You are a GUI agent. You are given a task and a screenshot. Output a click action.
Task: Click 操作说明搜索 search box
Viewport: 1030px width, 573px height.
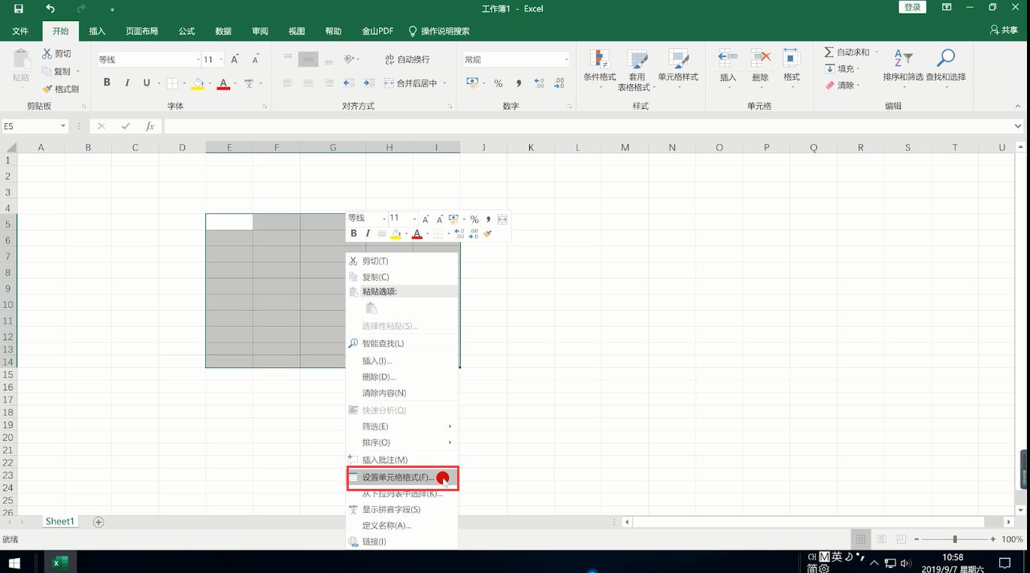(439, 31)
